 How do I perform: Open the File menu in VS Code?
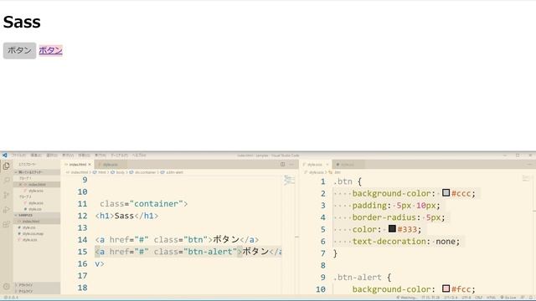click(19, 156)
